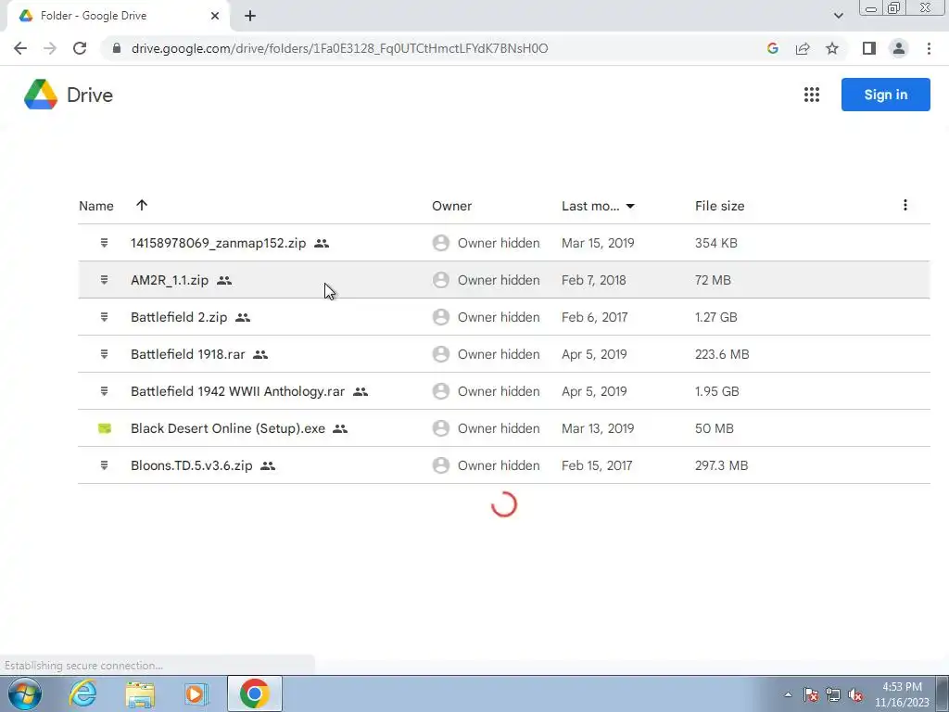Screen dimensions: 949x712
Task: Click the zip icon of 14158978069_zanmap152.zip
Action: pyautogui.click(x=104, y=243)
